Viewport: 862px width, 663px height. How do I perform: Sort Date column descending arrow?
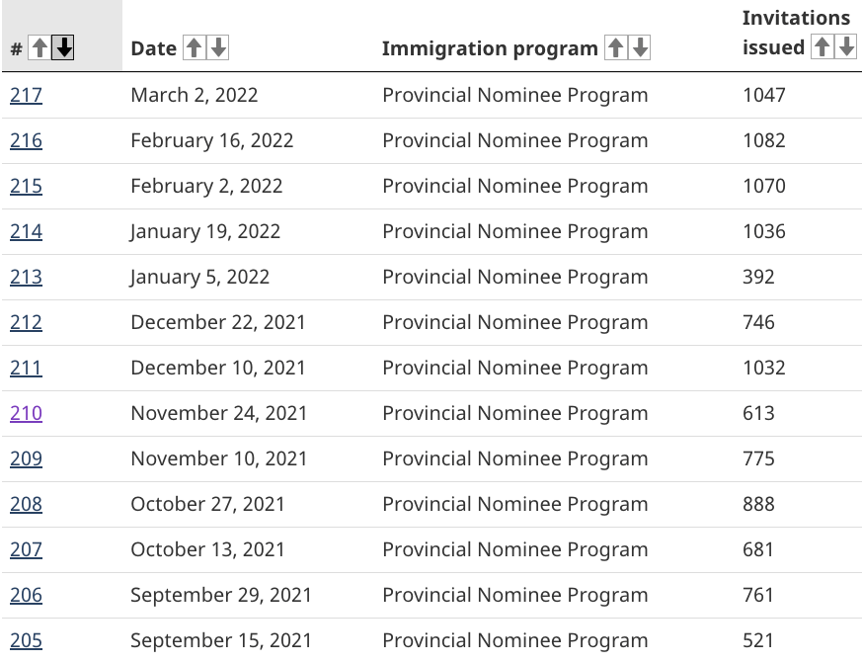click(x=218, y=47)
